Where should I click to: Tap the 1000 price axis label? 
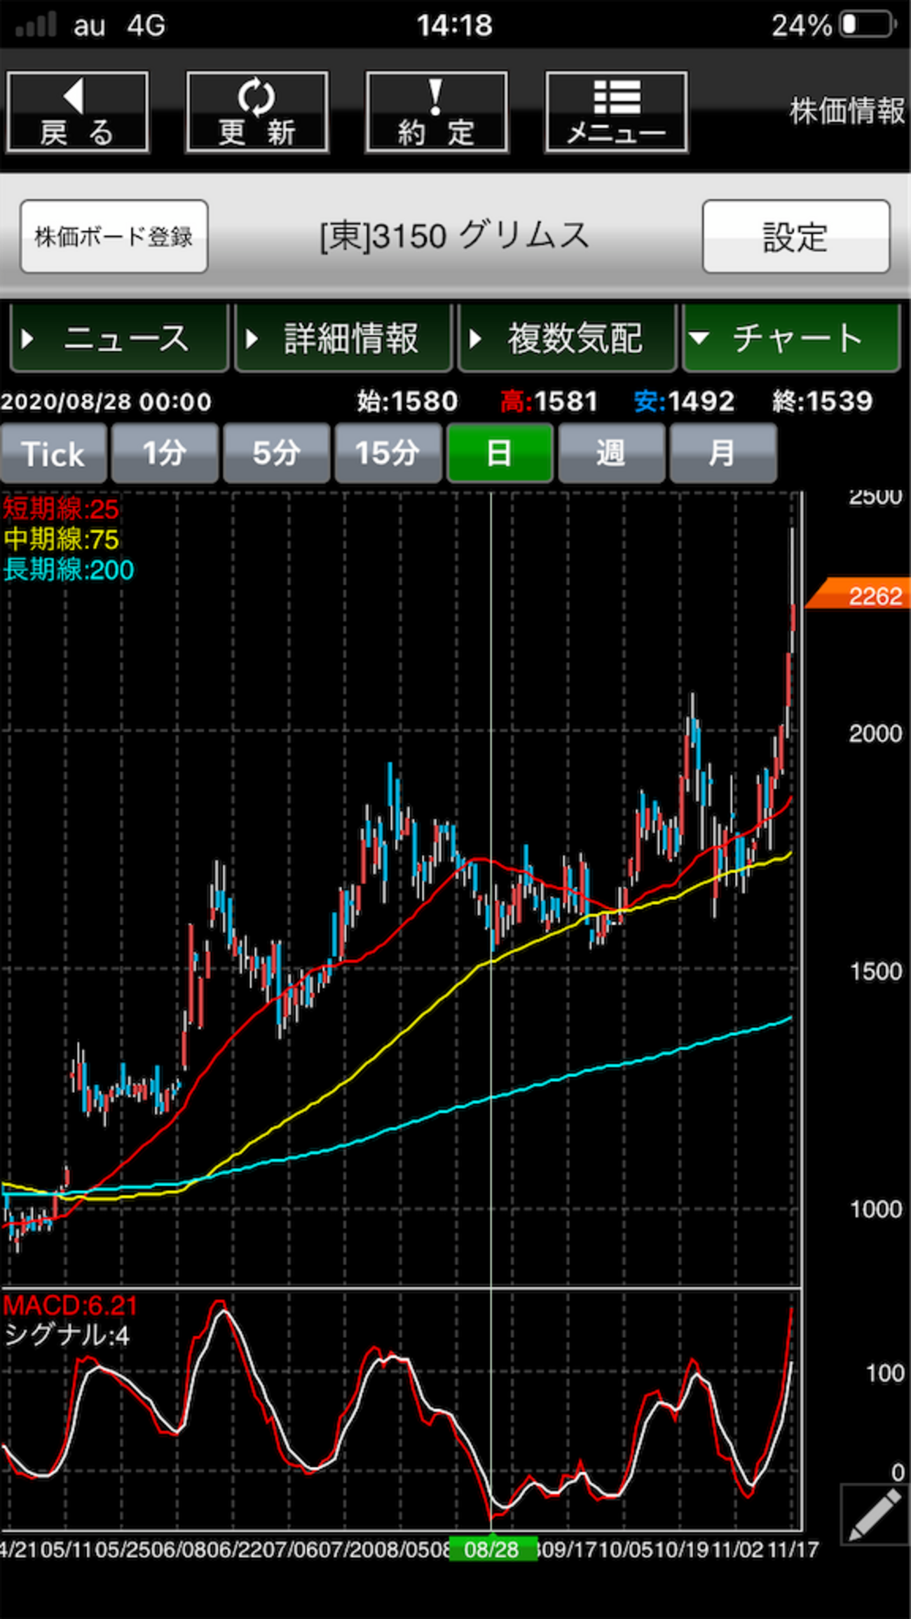tap(875, 1209)
